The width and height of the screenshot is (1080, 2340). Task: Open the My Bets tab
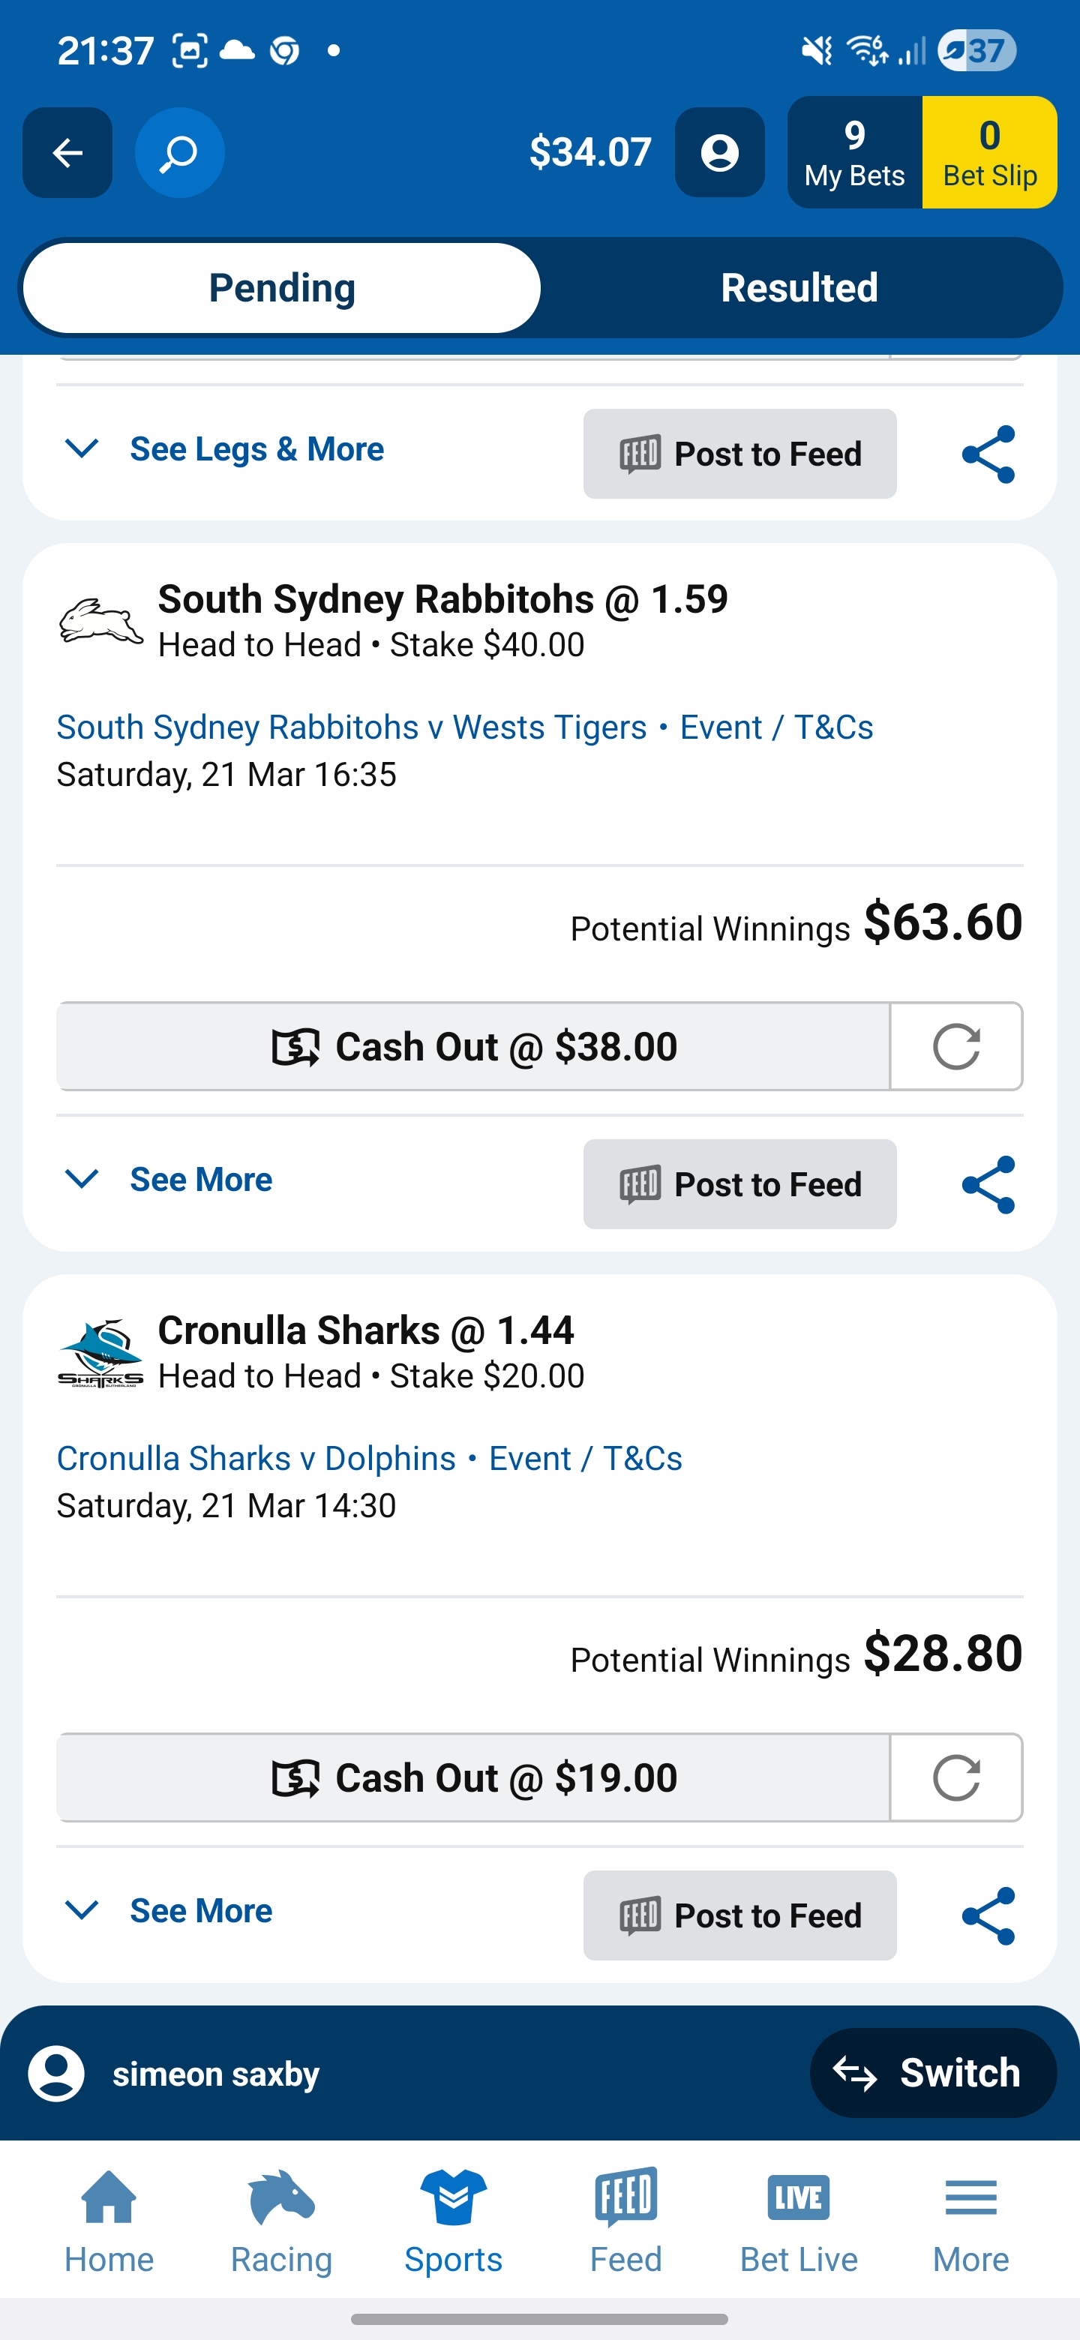pos(853,152)
